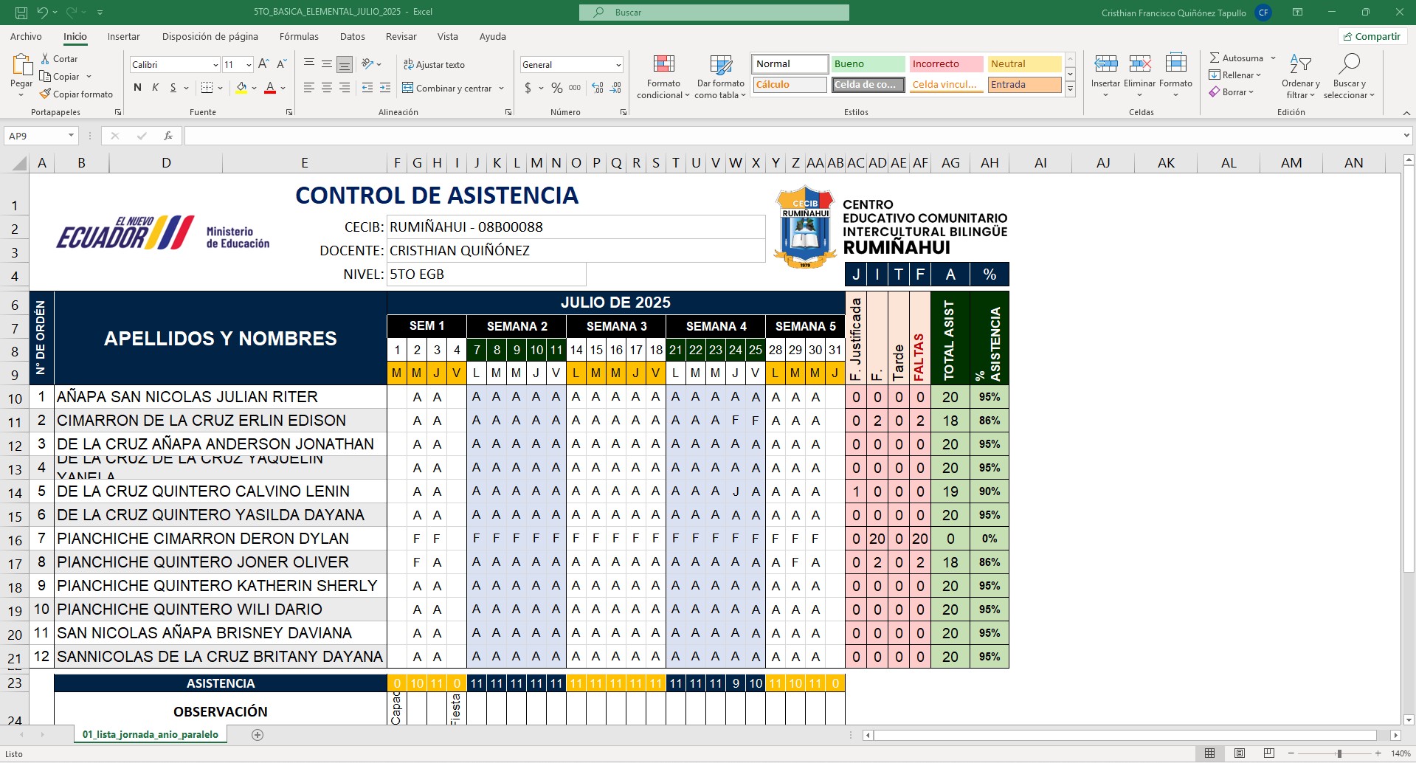
Task: Apply the Bueno cell style
Action: (x=868, y=64)
